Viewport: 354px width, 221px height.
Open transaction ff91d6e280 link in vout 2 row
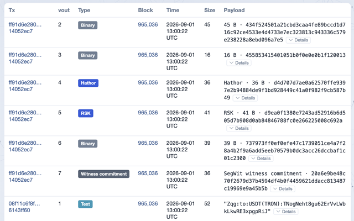pos(25,28)
